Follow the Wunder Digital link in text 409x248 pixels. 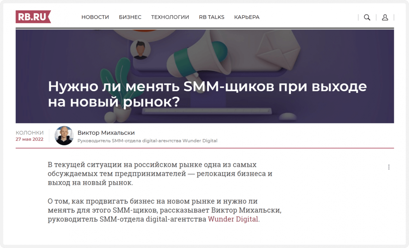tap(233, 219)
